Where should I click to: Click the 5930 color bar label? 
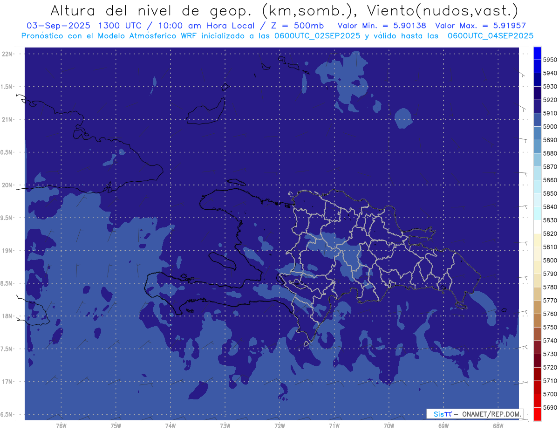point(550,86)
